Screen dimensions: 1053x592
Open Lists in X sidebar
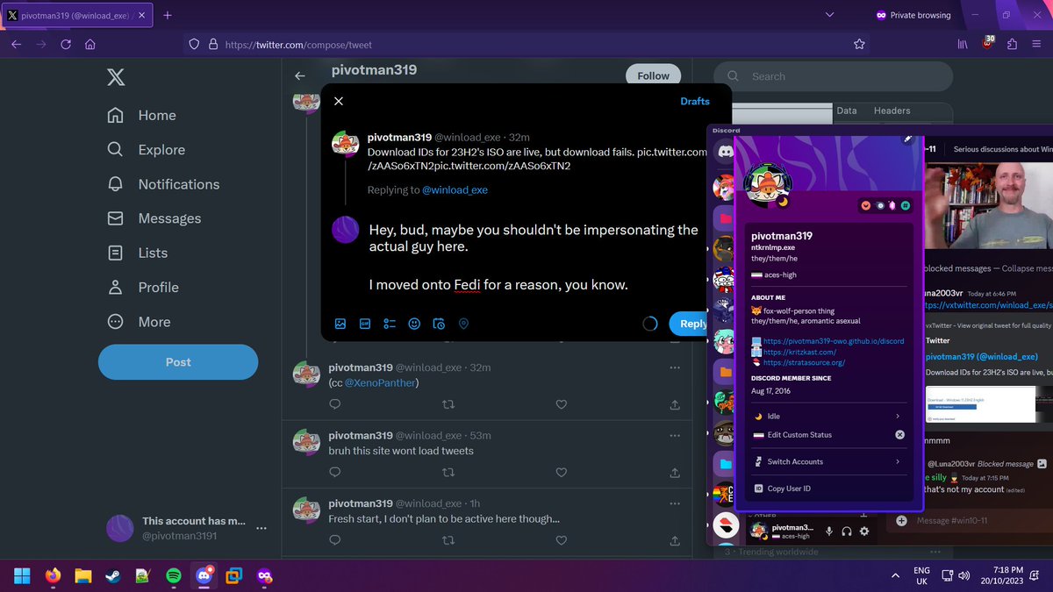(137, 253)
